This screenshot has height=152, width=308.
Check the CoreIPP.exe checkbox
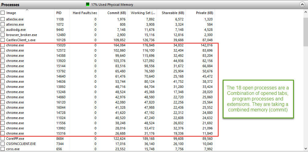coord(2,139)
